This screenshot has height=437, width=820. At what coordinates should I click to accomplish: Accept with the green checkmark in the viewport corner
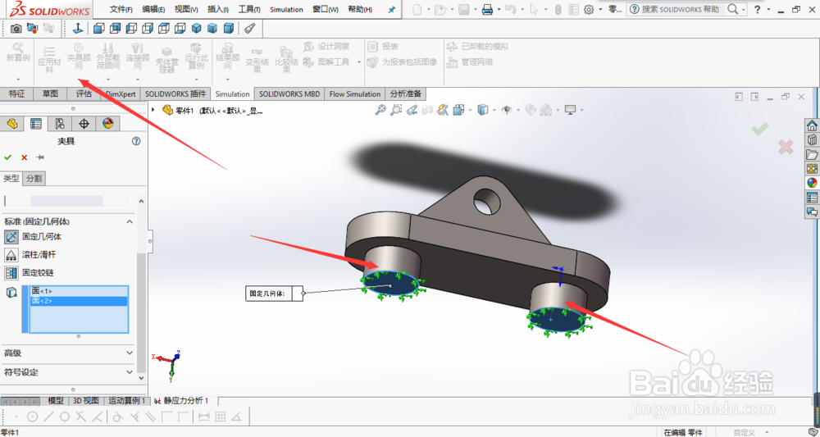tap(760, 129)
